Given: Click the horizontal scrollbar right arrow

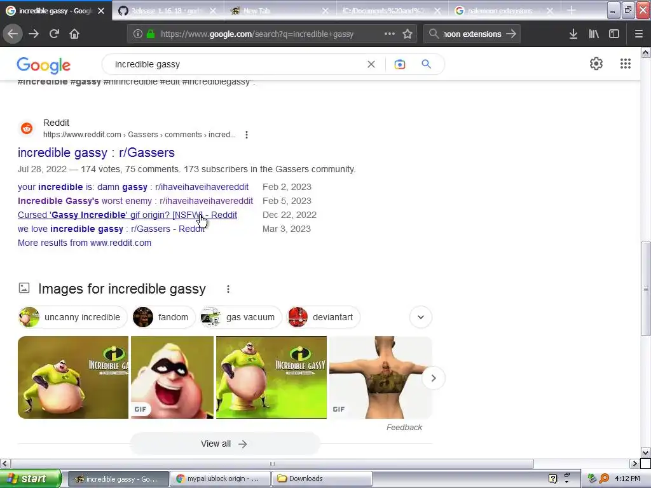Looking at the screenshot, I should pyautogui.click(x=634, y=463).
